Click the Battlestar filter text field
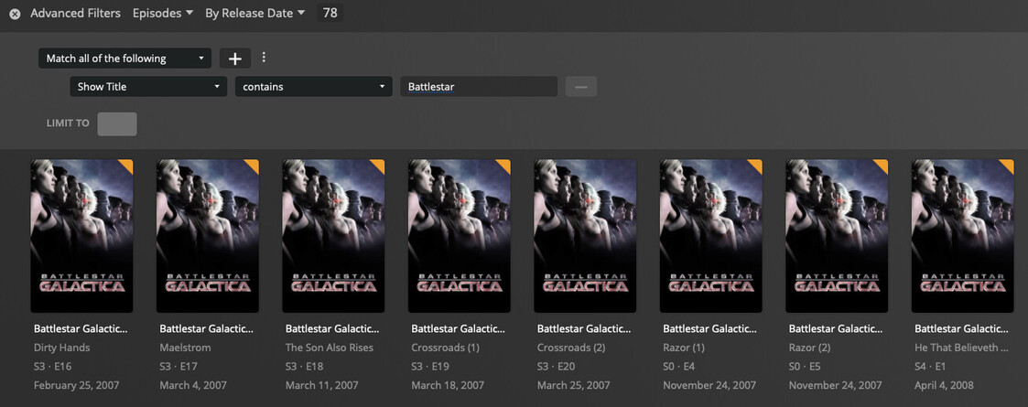The height and width of the screenshot is (407, 1028). pyautogui.click(x=479, y=87)
